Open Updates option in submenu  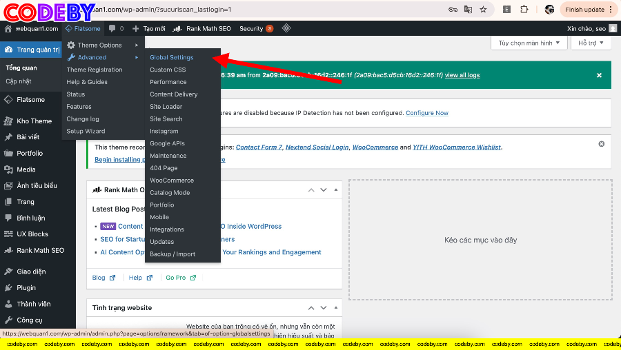coord(161,242)
